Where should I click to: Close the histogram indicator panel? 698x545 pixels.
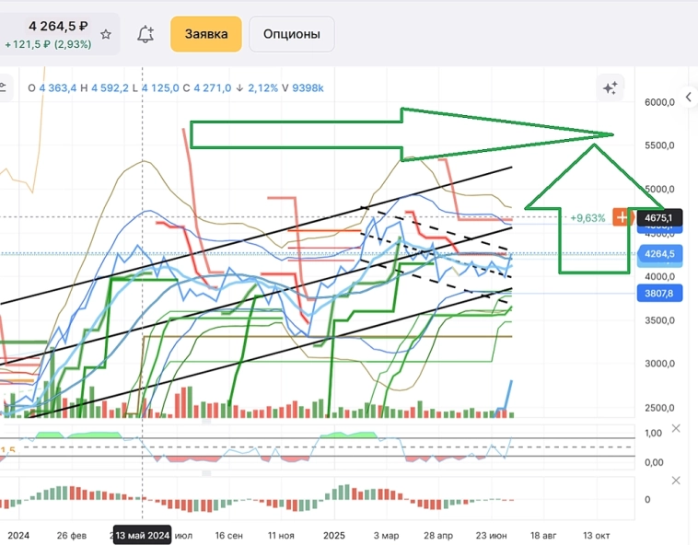click(677, 481)
